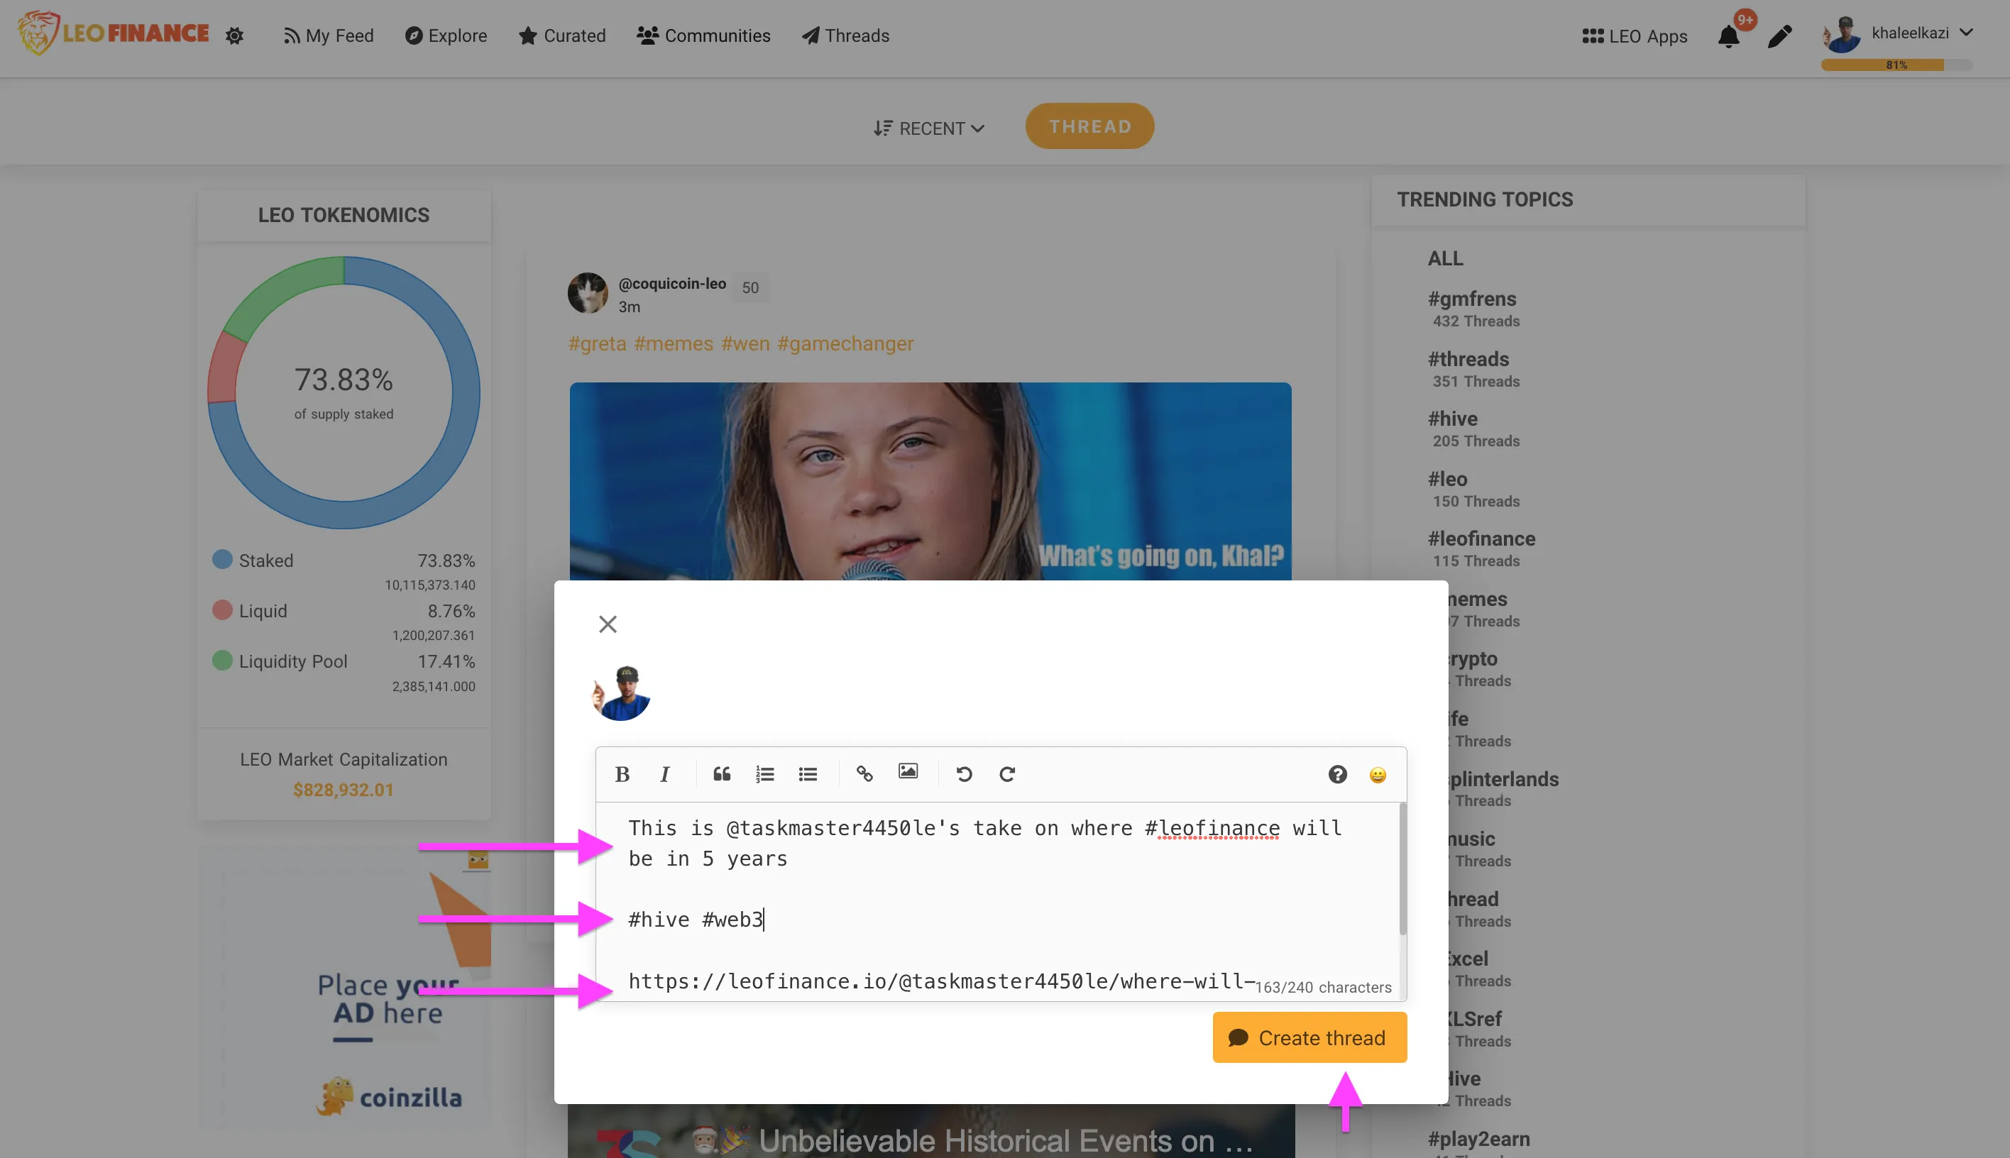Open the editor help question icon
The height and width of the screenshot is (1158, 2010).
click(1337, 774)
